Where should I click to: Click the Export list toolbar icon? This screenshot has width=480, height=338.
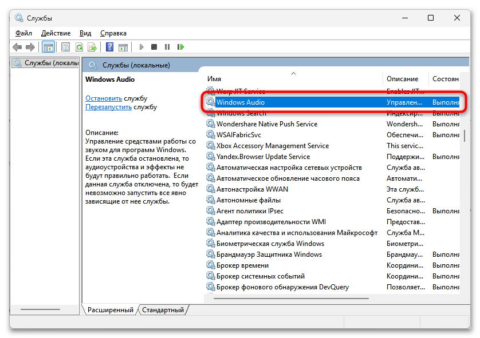(x=91, y=47)
